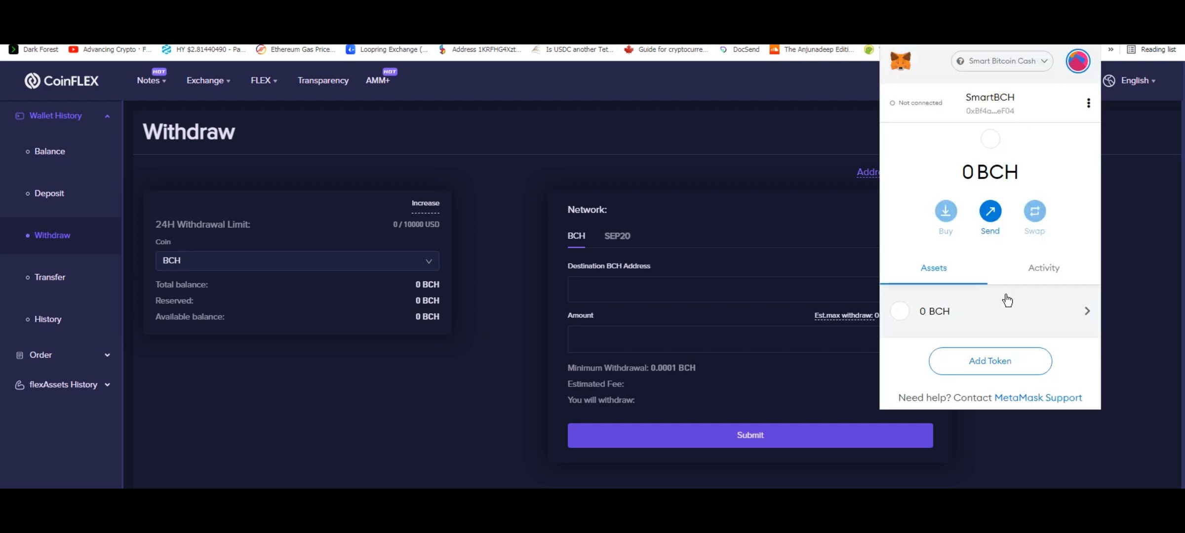Image resolution: width=1185 pixels, height=533 pixels.
Task: Show more bookmarks overflow chevron
Action: pyautogui.click(x=1110, y=49)
